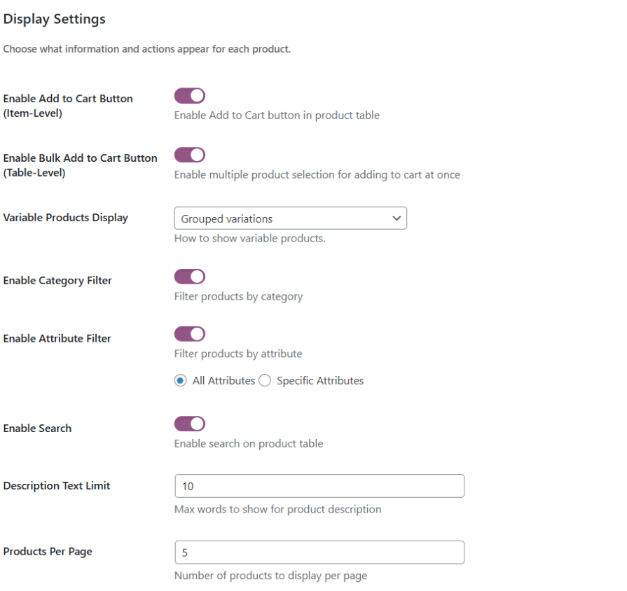
Task: Click the Variable Products Display label
Action: tap(66, 218)
